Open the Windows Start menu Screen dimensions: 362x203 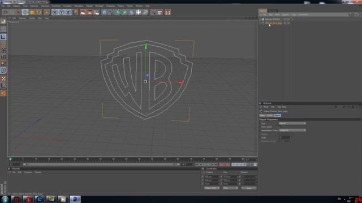tap(5, 199)
